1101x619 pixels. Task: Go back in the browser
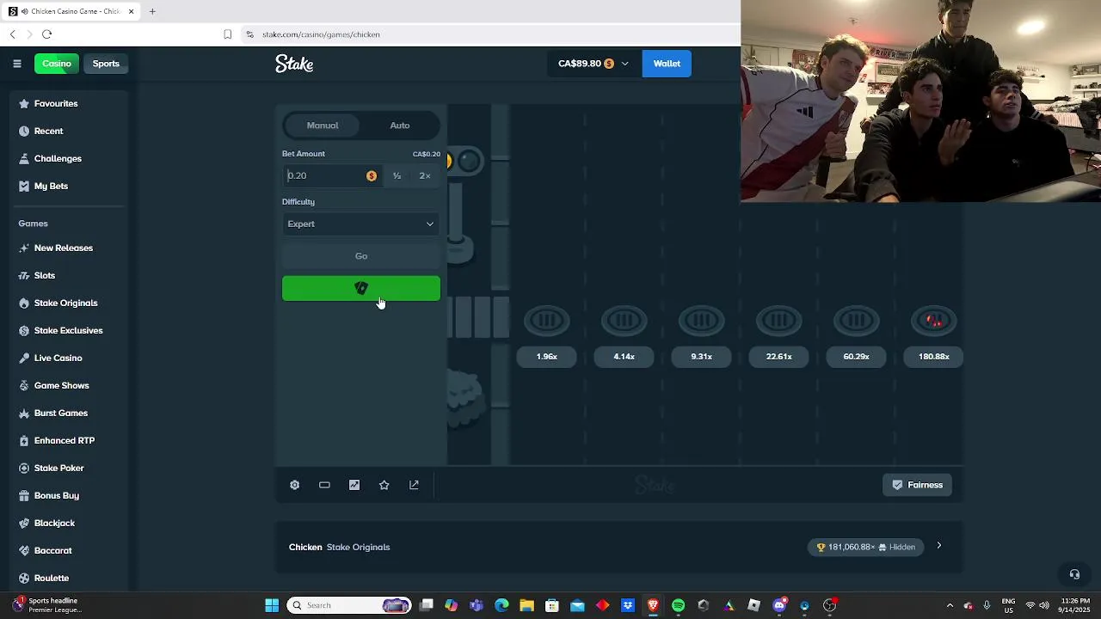[13, 34]
